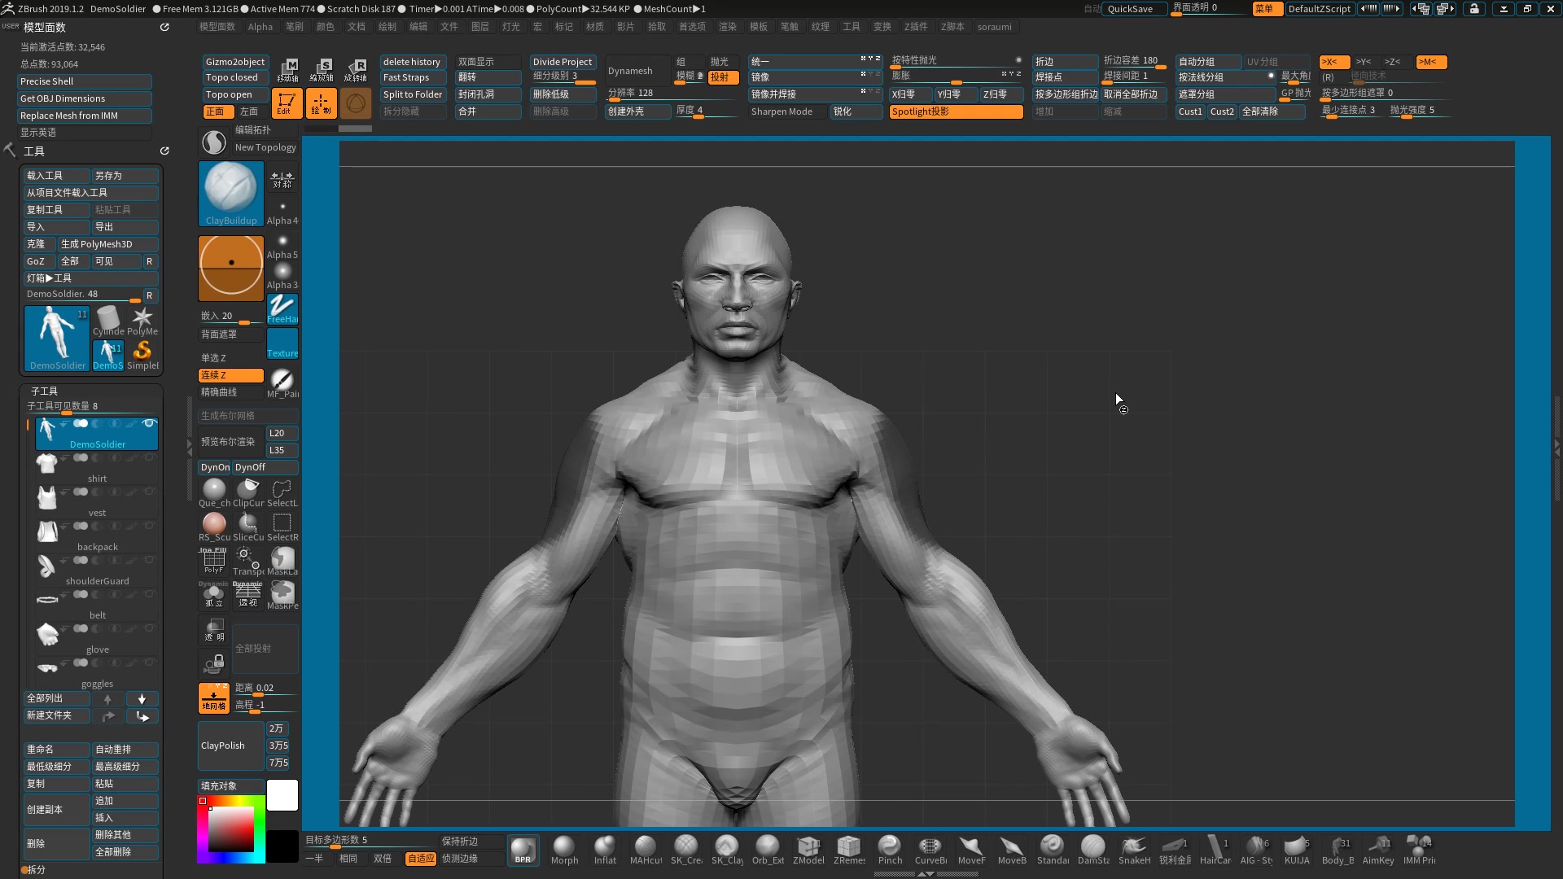The height and width of the screenshot is (879, 1563).
Task: Select the SnakeHook brush
Action: point(1133,849)
